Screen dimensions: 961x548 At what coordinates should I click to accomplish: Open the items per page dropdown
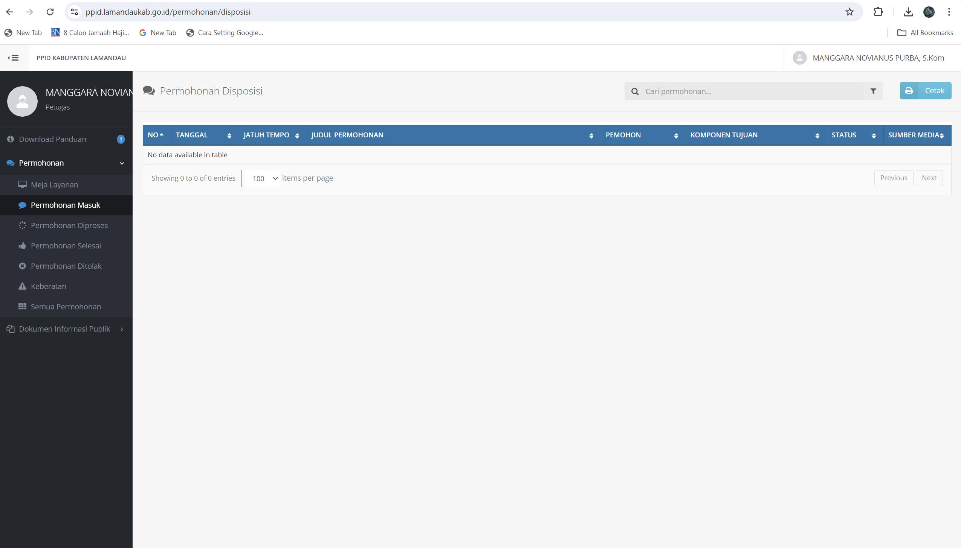263,178
